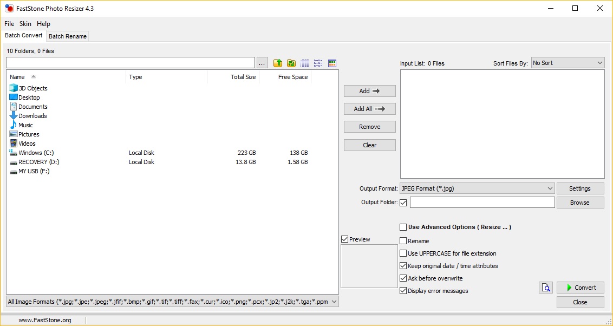Open the Skin menu
The image size is (613, 326).
click(25, 24)
